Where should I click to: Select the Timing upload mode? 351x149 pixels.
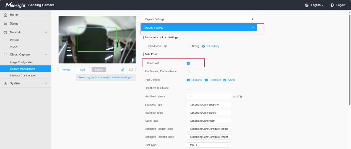(x=189, y=46)
